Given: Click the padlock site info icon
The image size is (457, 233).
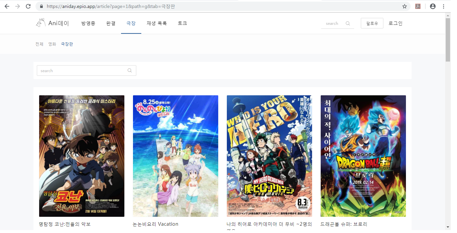Looking at the screenshot, I should [x=41, y=6].
